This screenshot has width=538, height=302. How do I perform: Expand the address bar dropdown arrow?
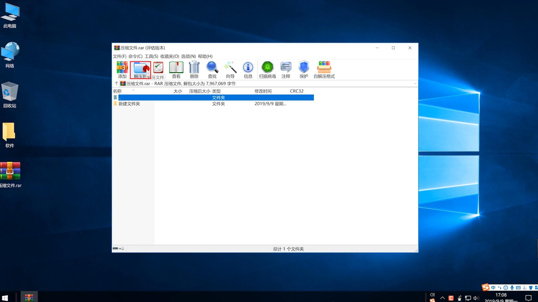415,84
